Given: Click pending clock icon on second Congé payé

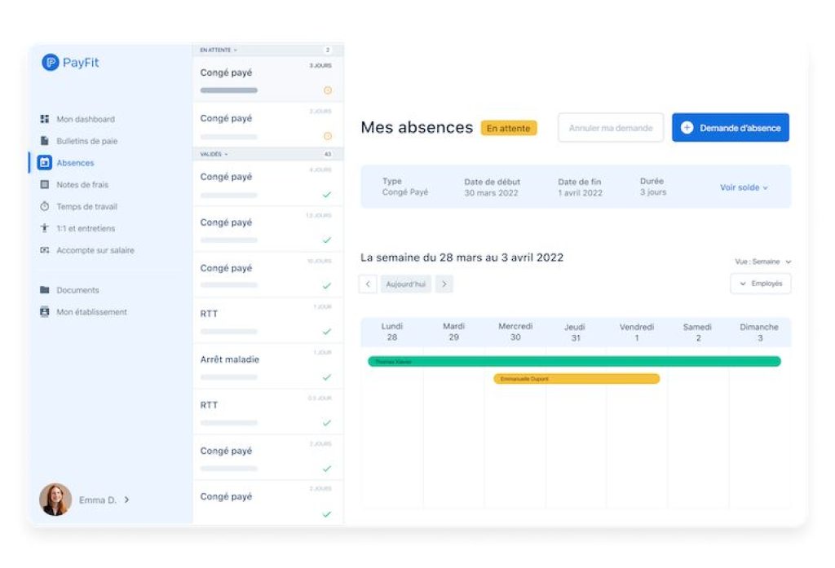Looking at the screenshot, I should (x=328, y=136).
